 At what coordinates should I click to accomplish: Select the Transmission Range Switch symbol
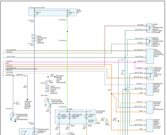click(x=13, y=118)
